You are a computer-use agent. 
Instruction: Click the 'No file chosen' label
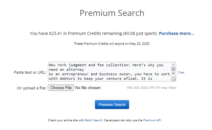88,88
